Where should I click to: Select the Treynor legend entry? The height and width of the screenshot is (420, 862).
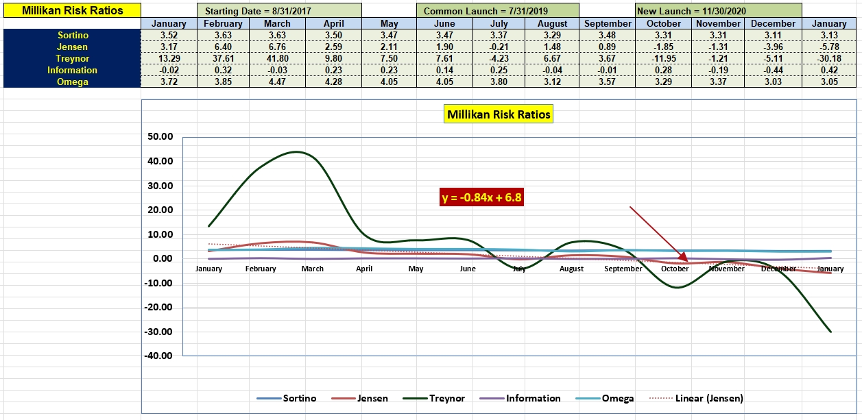point(433,398)
